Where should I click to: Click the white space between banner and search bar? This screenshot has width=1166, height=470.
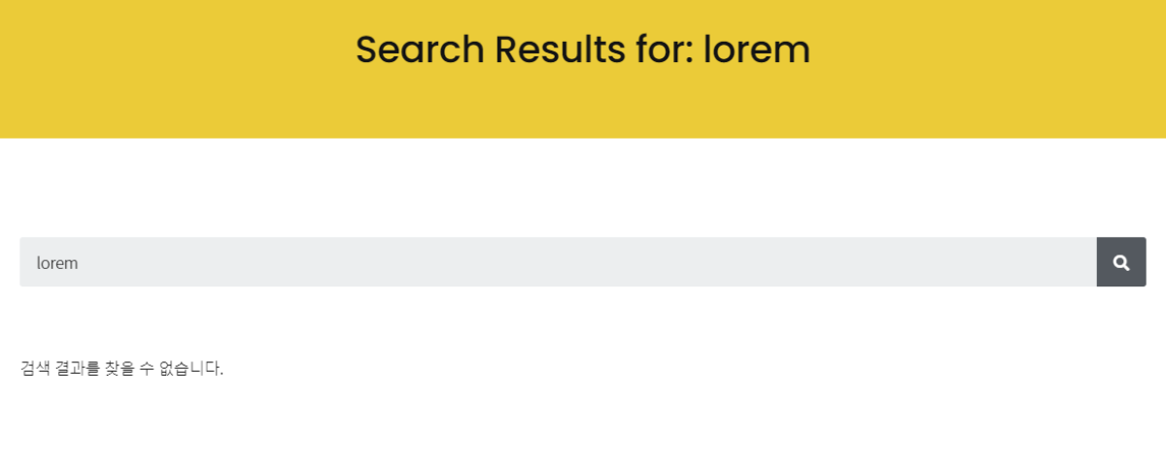tap(583, 189)
